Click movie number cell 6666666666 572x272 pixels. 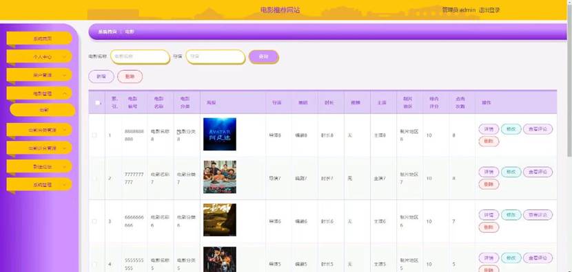pyautogui.click(x=134, y=221)
